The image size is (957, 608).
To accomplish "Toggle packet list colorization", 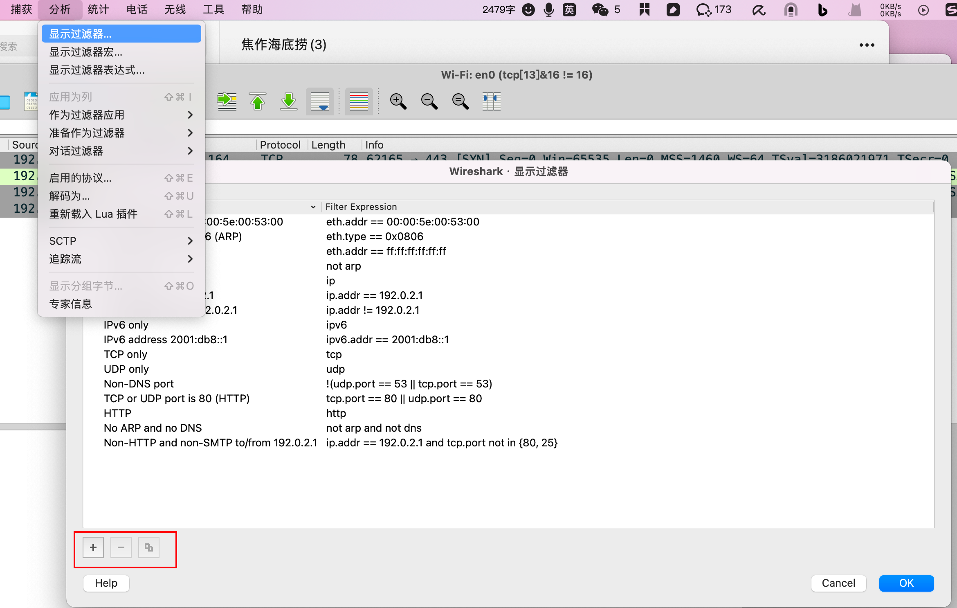I will 359,101.
